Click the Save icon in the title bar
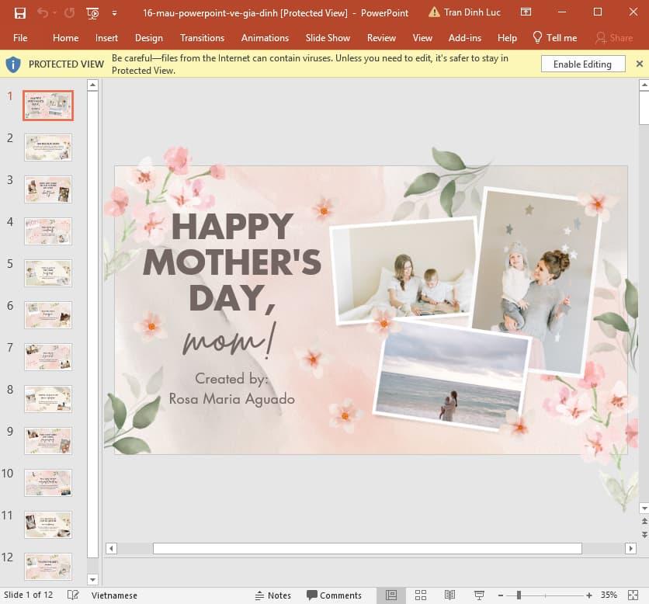The height and width of the screenshot is (604, 649). [20, 13]
